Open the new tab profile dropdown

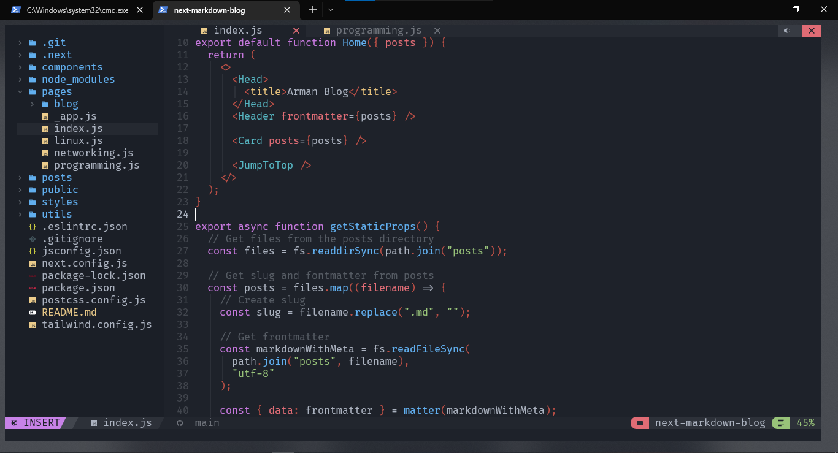coord(331,10)
